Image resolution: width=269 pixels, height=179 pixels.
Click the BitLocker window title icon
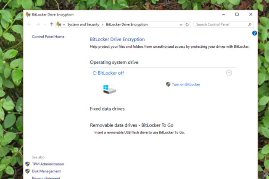point(28,14)
